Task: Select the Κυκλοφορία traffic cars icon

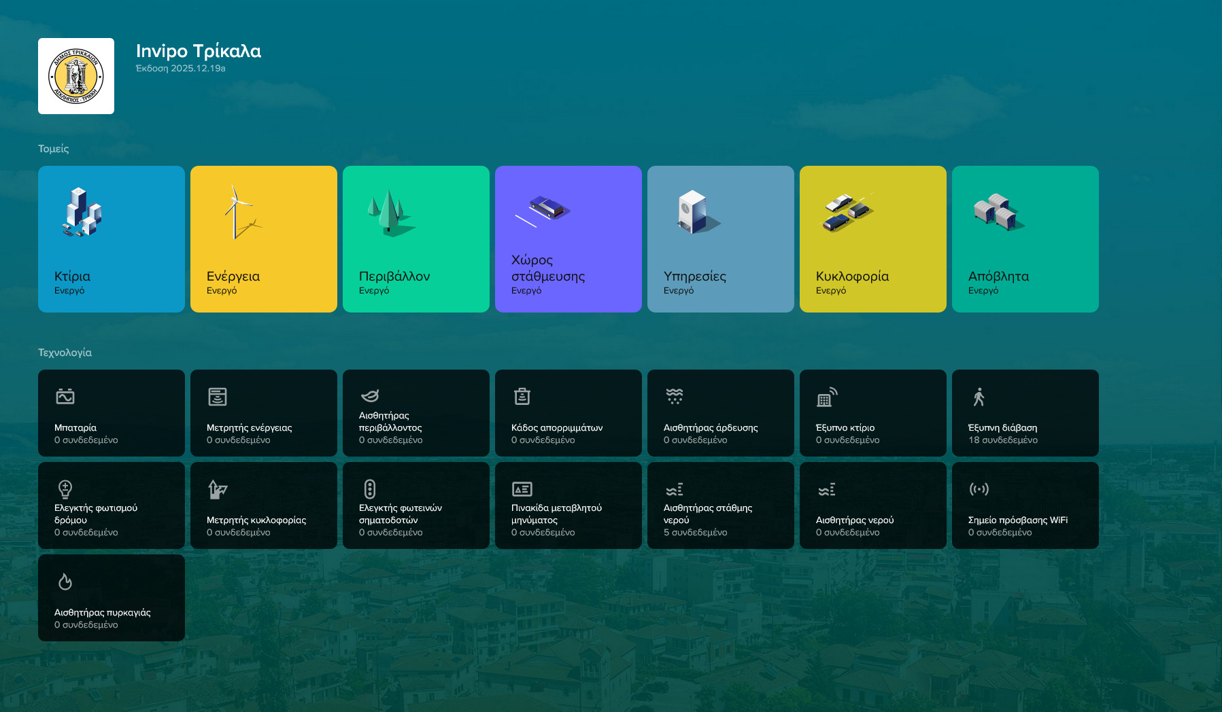Action: [847, 213]
